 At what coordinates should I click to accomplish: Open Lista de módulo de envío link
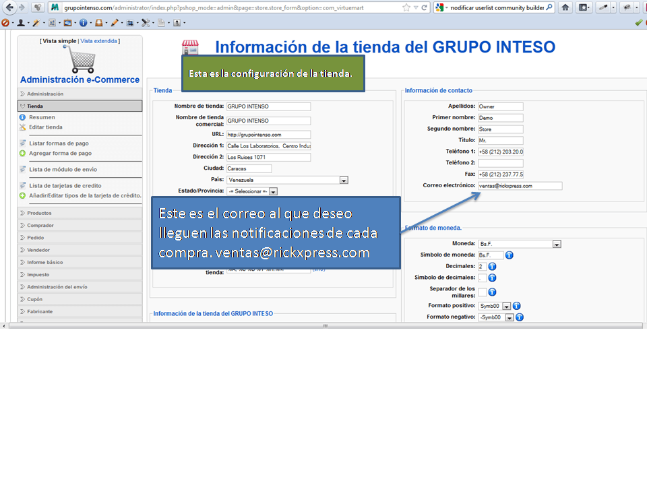(63, 170)
